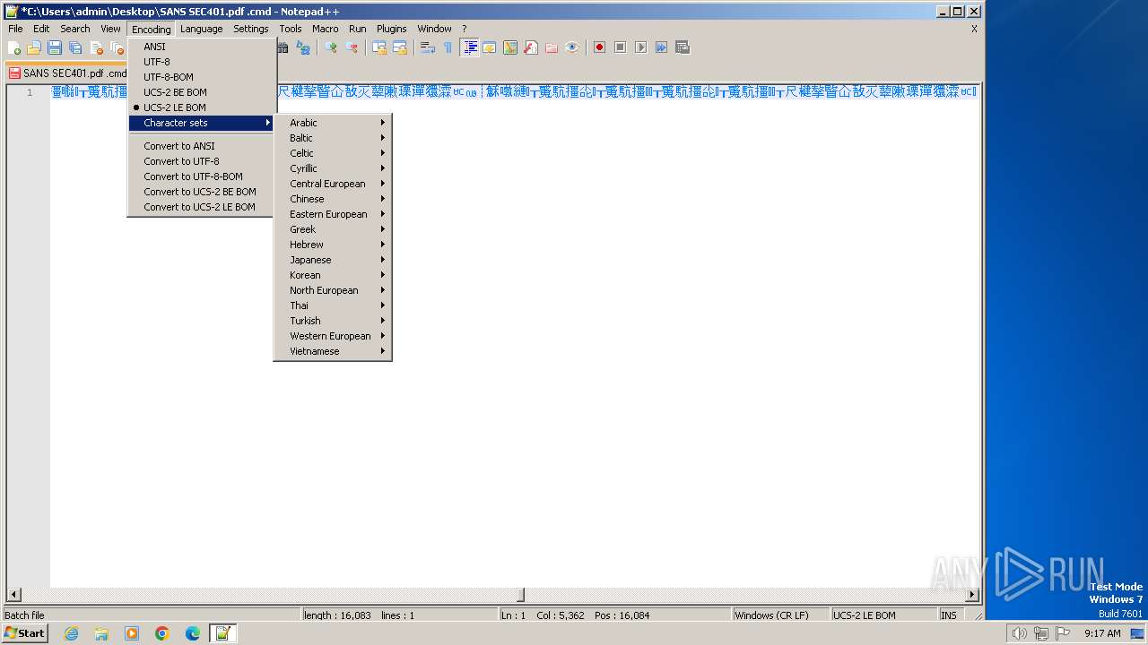The image size is (1148, 645).
Task: Expand the Western European submenu
Action: [x=333, y=336]
